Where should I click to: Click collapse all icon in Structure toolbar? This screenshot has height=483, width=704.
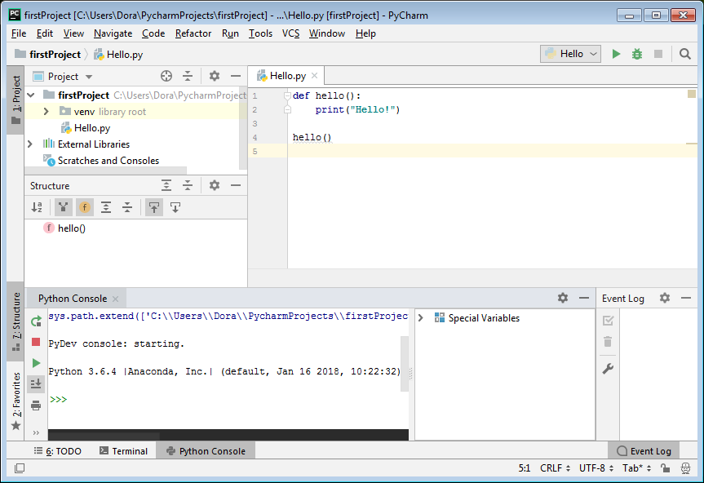click(x=127, y=207)
